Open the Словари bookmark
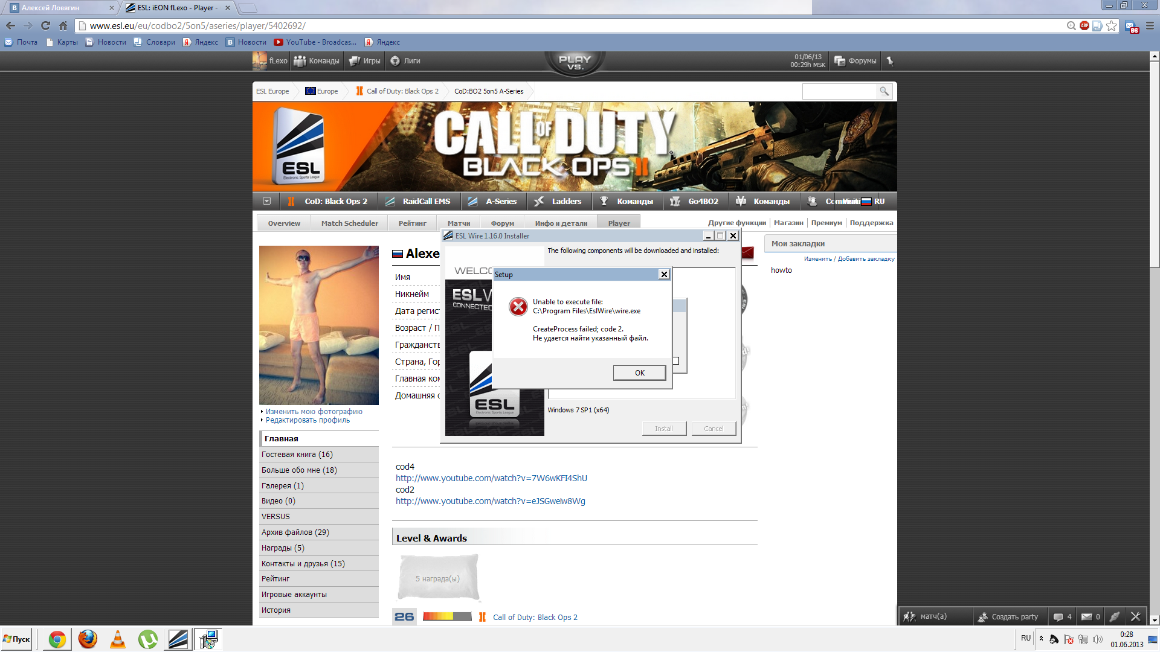Viewport: 1160px width, 652px height. 154,42
